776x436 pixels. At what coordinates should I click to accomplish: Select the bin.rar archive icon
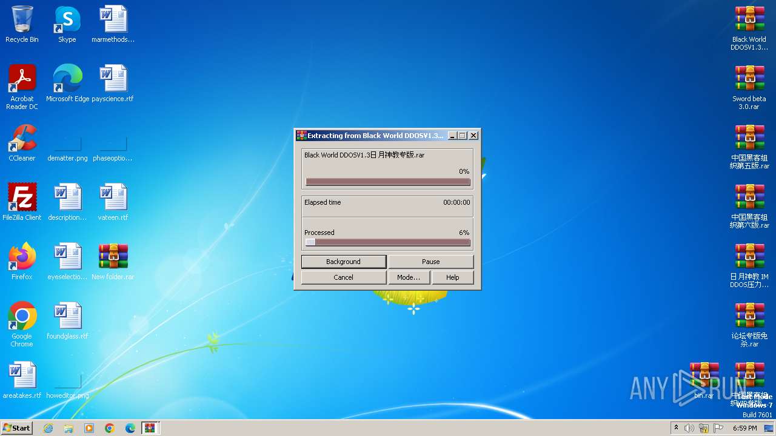click(704, 380)
